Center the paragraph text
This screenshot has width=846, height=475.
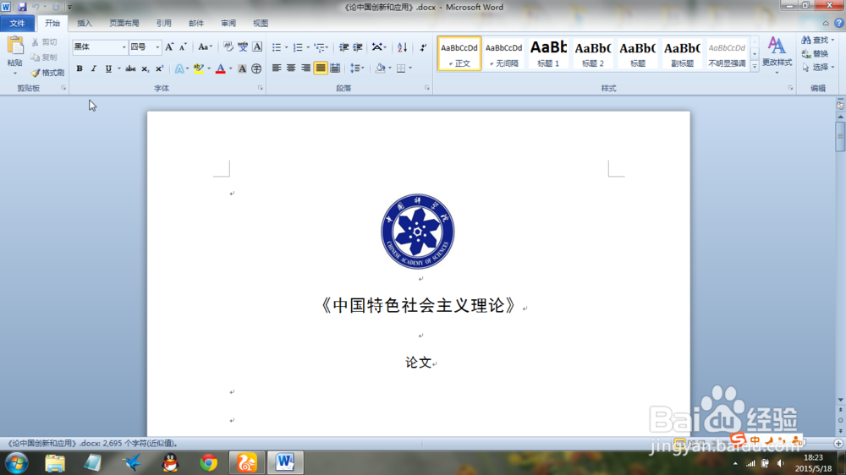click(x=291, y=68)
